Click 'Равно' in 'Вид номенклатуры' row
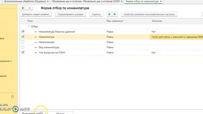 [110, 47]
